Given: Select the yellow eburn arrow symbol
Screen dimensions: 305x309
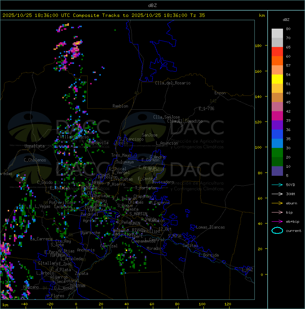Looking at the screenshot, I should click(277, 203).
